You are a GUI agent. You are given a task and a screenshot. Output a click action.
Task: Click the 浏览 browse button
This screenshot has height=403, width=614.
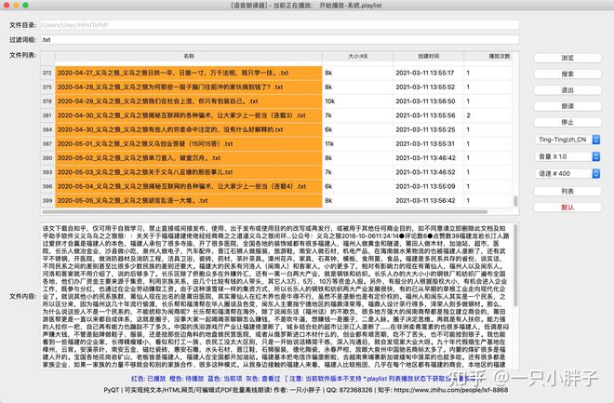567,58
